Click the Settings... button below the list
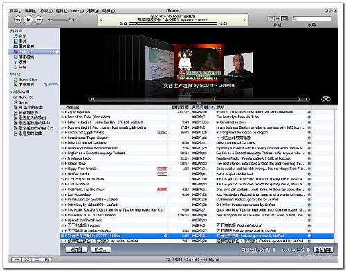This screenshot has height=271, width=346. [x=100, y=250]
